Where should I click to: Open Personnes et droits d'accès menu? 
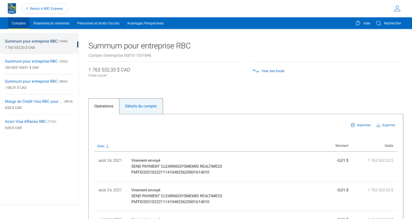tap(98, 24)
